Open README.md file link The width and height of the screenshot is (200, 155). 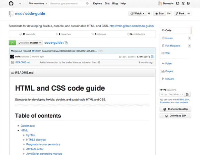pos(23,62)
